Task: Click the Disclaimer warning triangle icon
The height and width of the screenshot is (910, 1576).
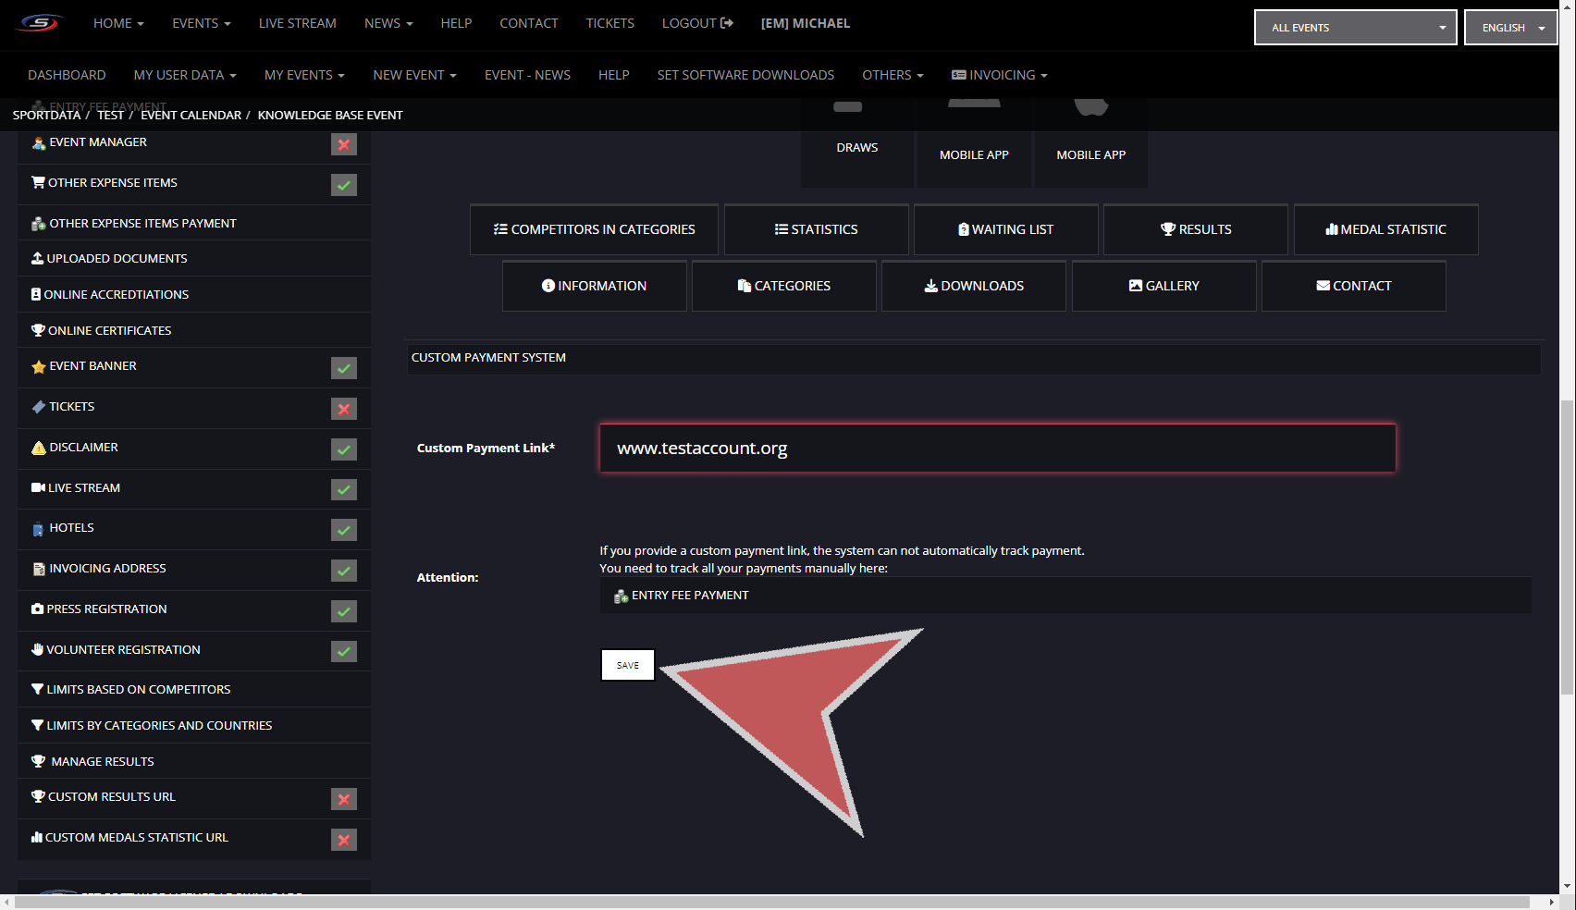Action: (x=39, y=448)
